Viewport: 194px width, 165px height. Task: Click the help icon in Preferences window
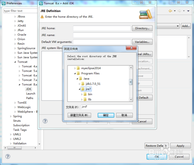click(x=8, y=156)
